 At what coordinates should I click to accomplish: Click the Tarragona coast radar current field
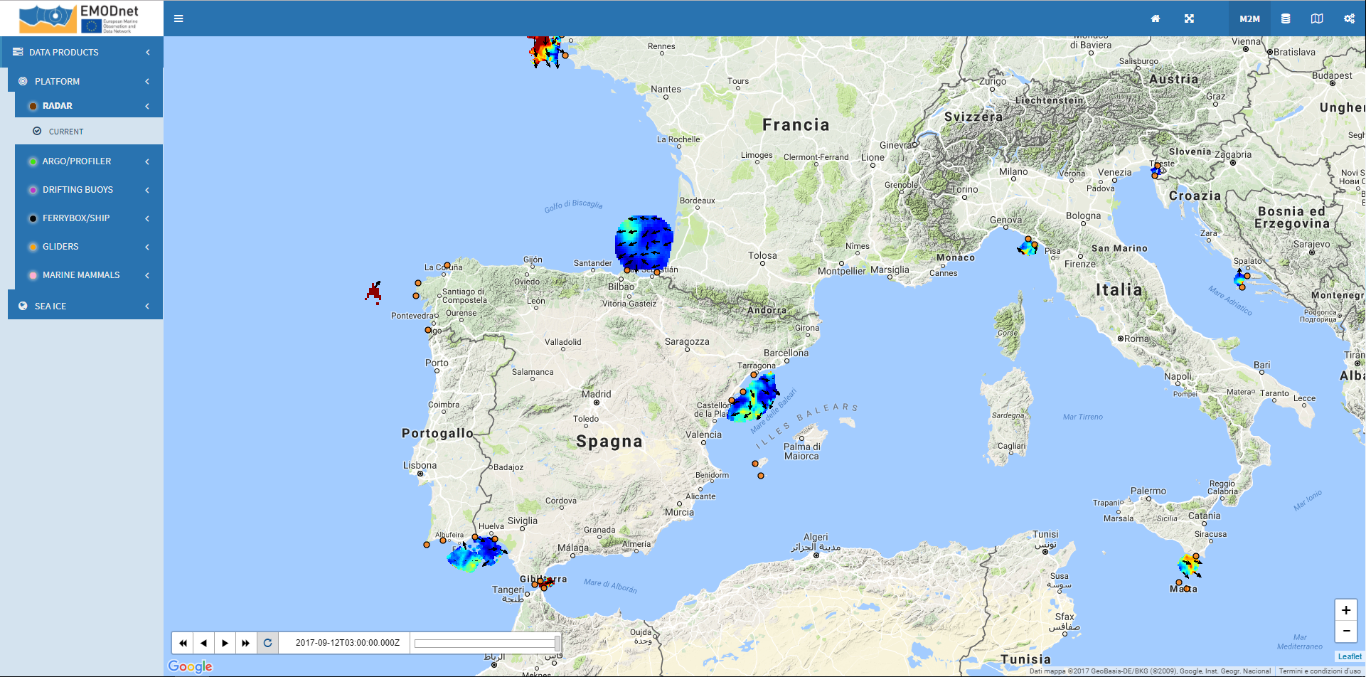click(754, 396)
